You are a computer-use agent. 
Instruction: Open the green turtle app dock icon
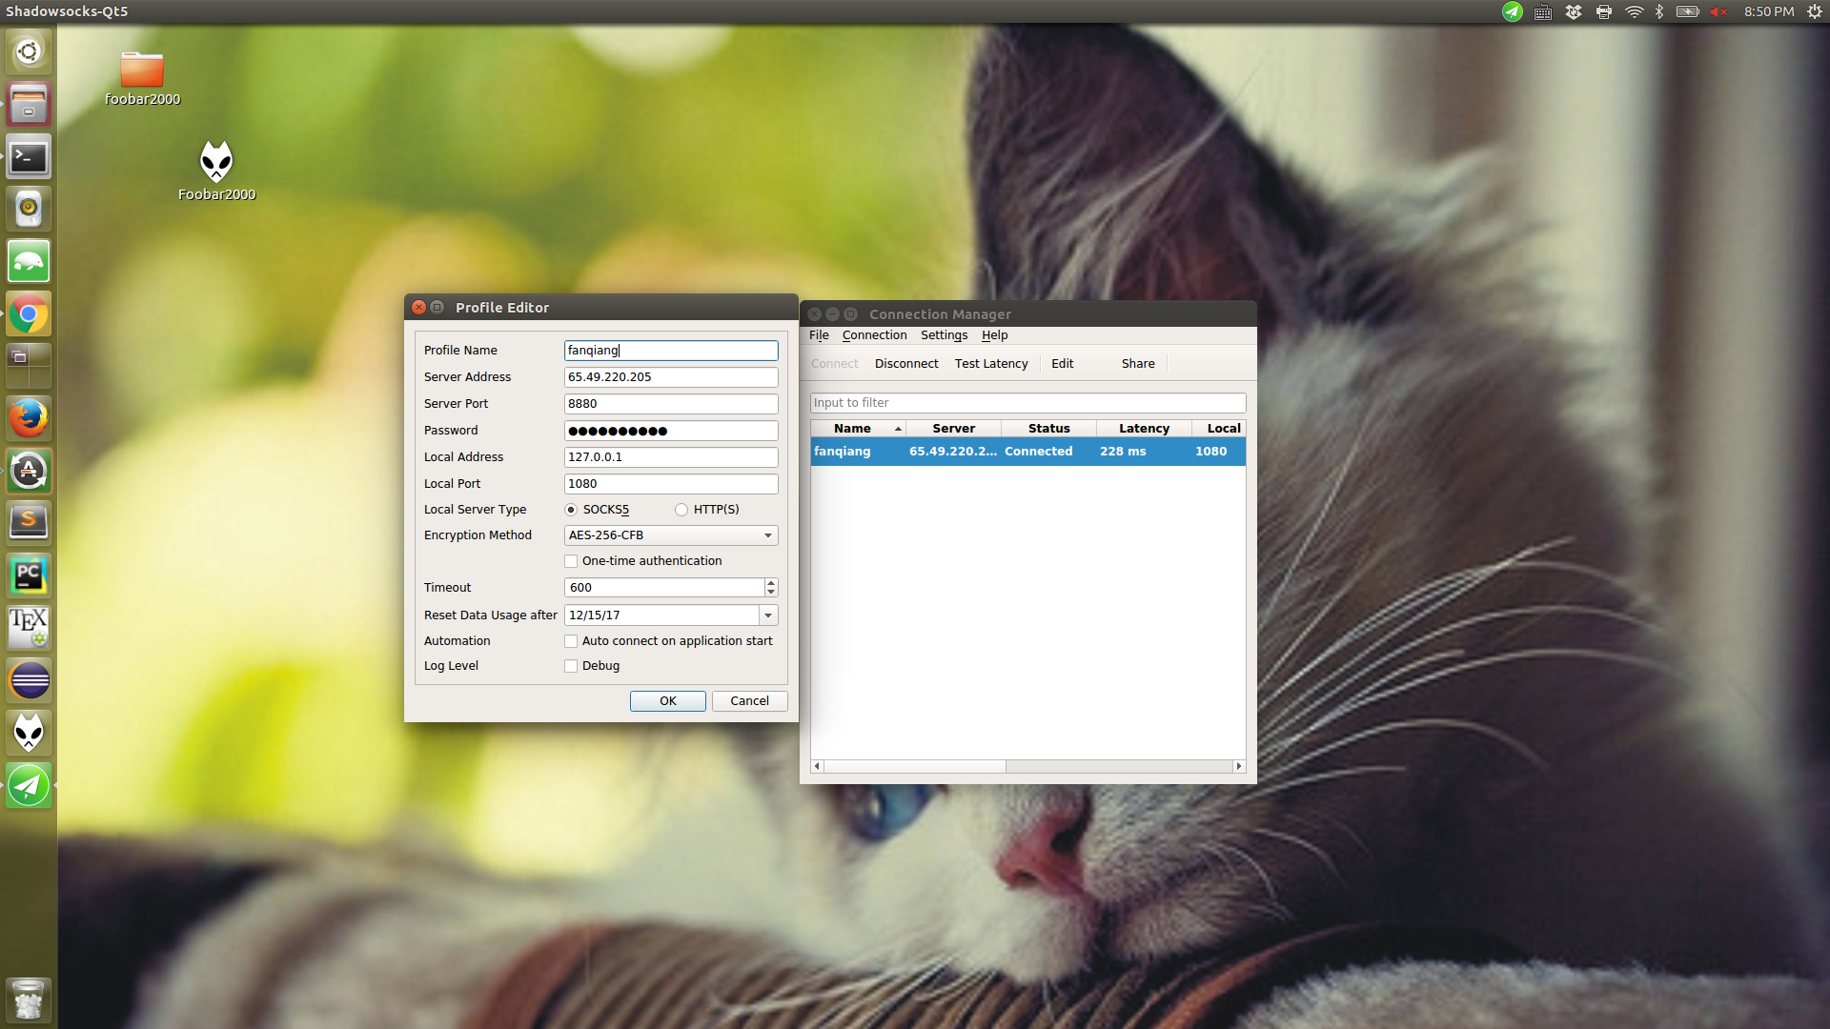click(x=29, y=261)
